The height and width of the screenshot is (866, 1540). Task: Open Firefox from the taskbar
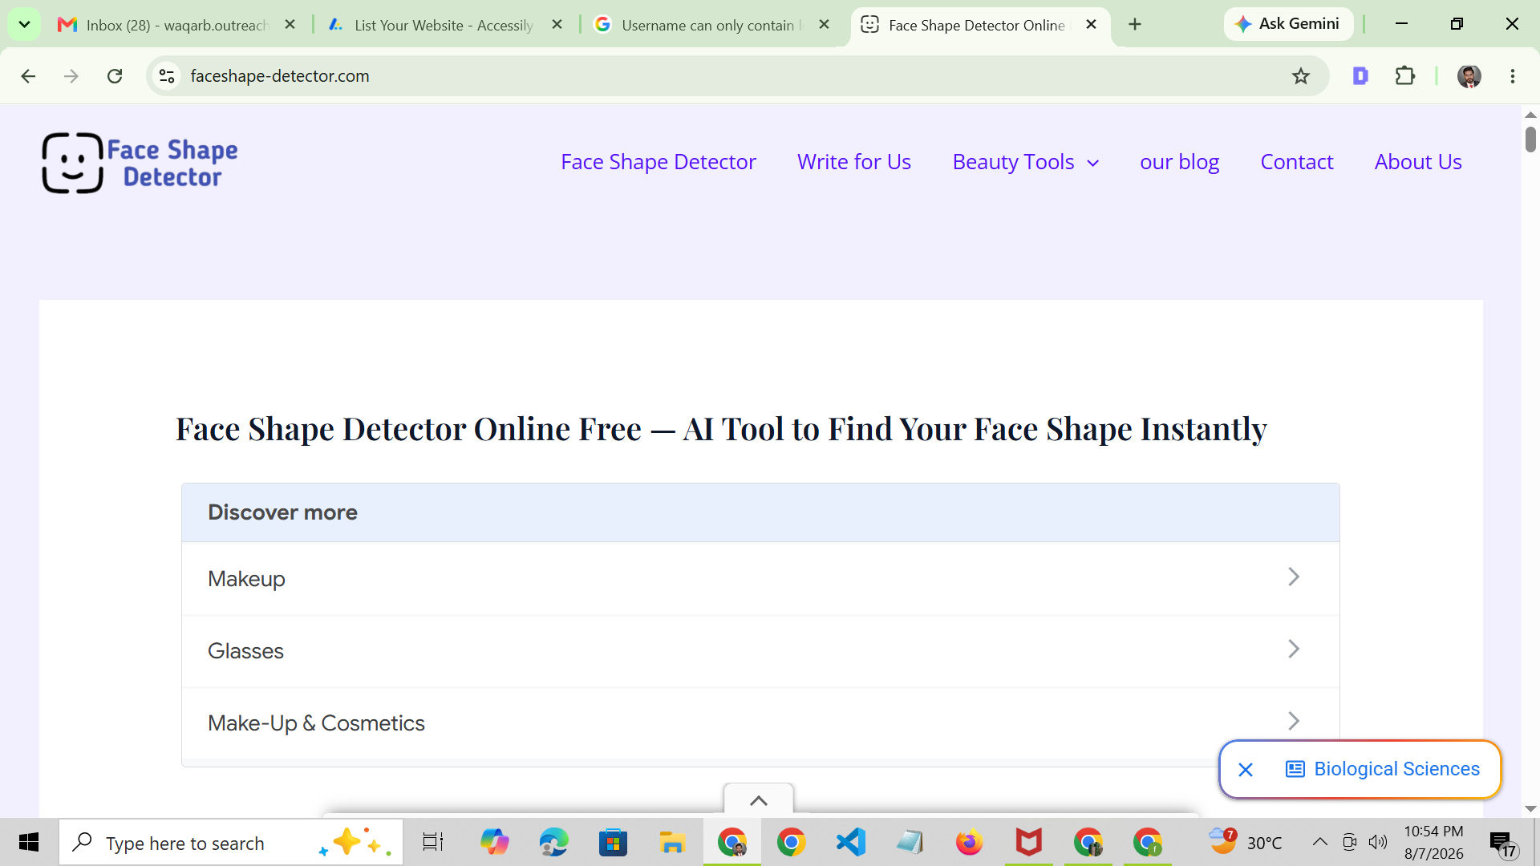[x=969, y=842]
